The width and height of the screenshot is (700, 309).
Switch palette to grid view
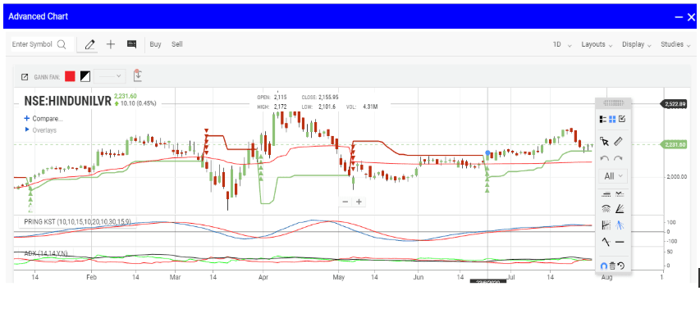[x=612, y=119]
